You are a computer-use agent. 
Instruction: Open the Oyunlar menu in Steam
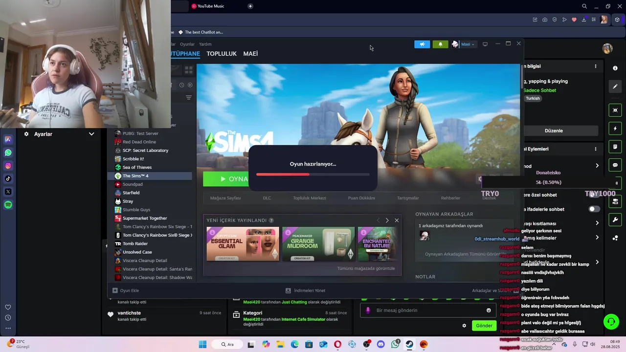tap(187, 44)
